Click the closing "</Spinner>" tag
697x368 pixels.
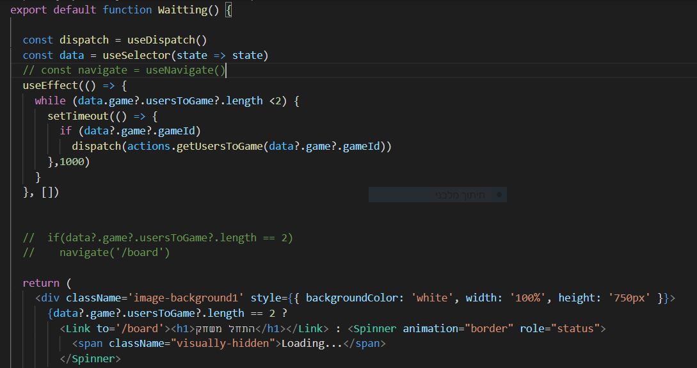click(x=90, y=358)
